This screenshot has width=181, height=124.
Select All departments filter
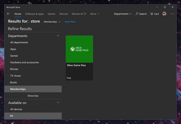tap(33, 42)
